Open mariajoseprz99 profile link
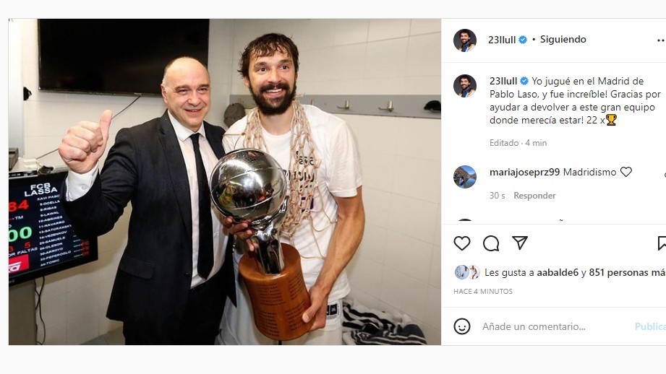The height and width of the screenshot is (374, 666). 524,172
